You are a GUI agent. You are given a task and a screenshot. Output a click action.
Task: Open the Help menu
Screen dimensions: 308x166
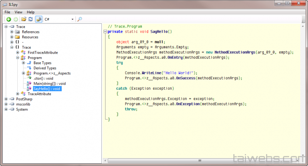click(30, 12)
